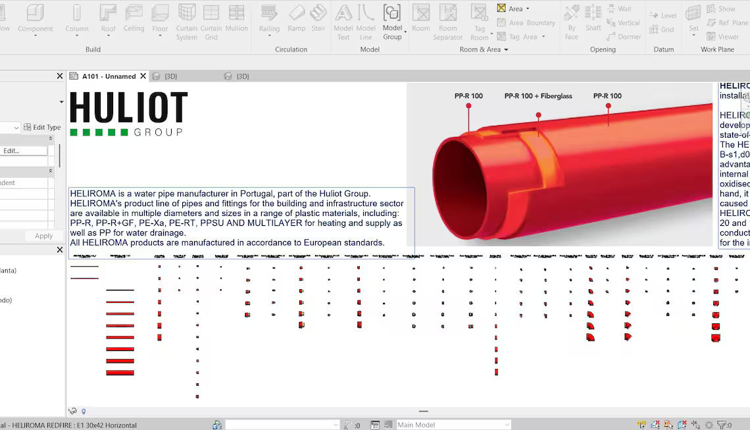The image size is (750, 430).
Task: Close the Project Browser panel
Action: (60, 250)
